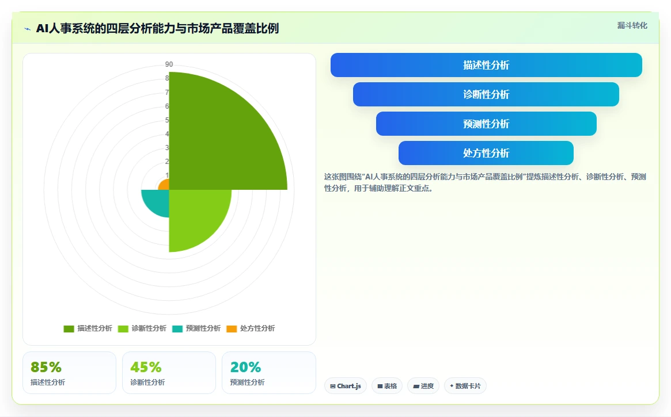
Task: Click the description paragraph starting 这张图围绕
Action: pyautogui.click(x=485, y=182)
